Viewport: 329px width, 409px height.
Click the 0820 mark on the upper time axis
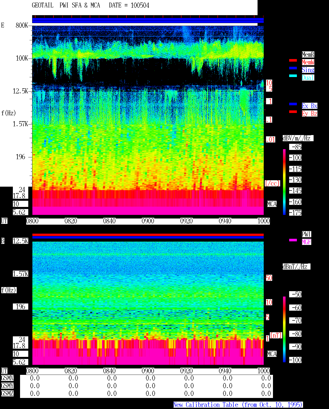coord(71,221)
